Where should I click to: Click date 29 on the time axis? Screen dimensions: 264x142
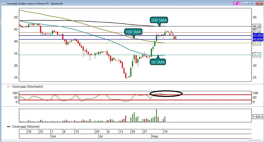[x=97, y=131]
